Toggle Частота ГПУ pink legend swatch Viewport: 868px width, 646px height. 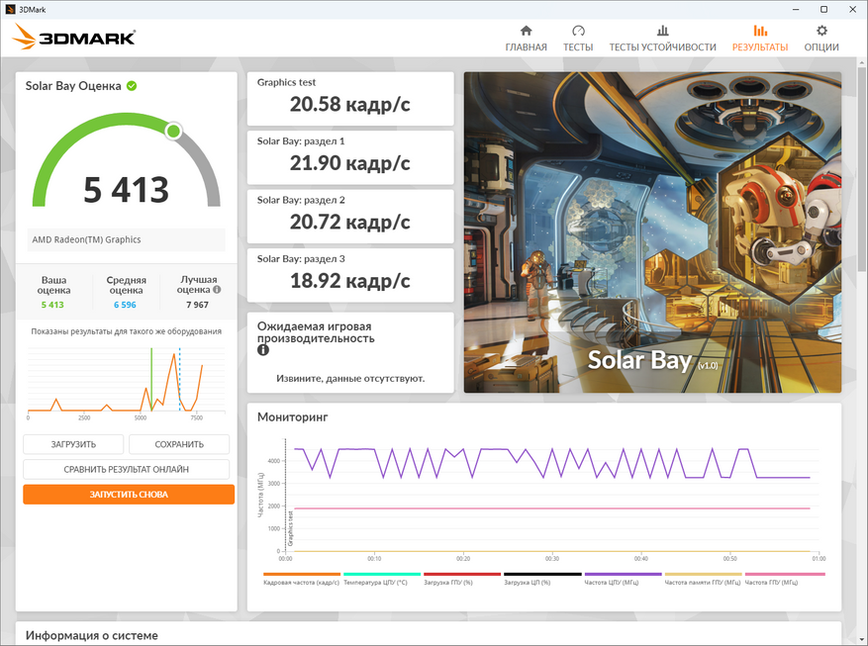(785, 574)
